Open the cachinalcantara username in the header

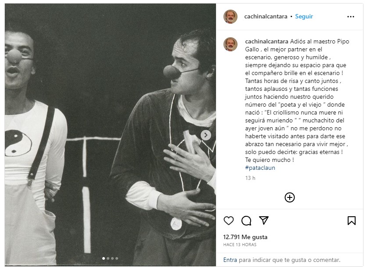(266, 16)
